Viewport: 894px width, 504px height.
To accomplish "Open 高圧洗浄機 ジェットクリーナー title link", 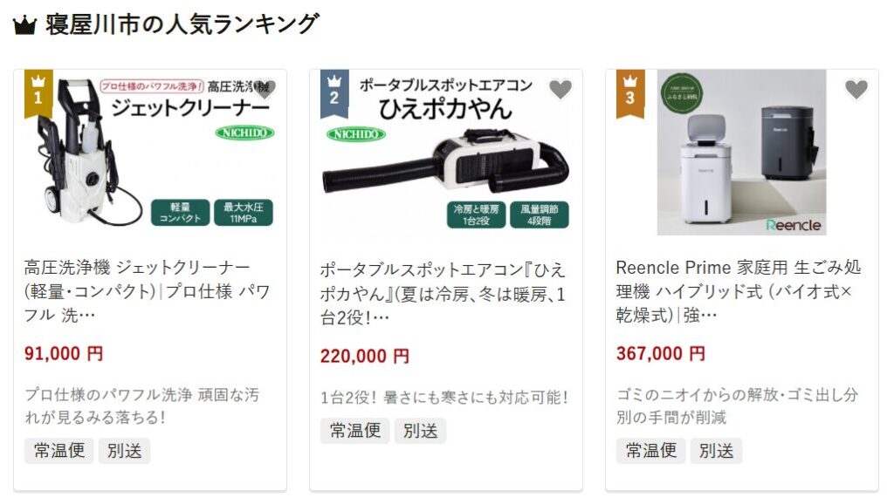I will 147,291.
